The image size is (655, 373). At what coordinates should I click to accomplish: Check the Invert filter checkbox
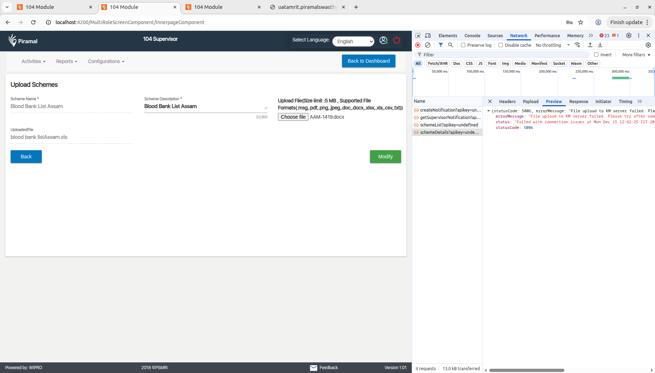[596, 55]
